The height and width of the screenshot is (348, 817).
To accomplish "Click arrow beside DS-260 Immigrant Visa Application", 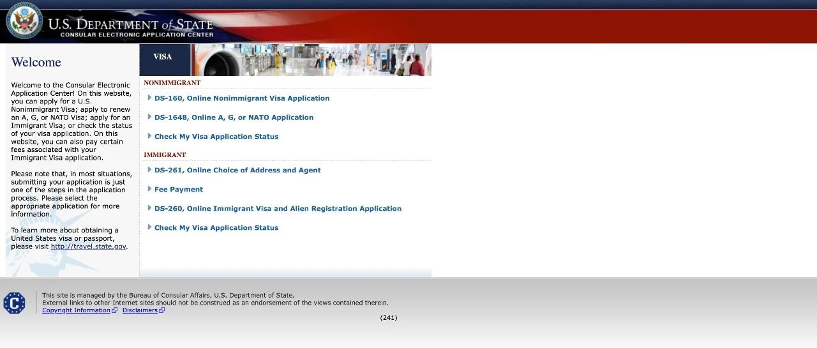I will coord(149,208).
